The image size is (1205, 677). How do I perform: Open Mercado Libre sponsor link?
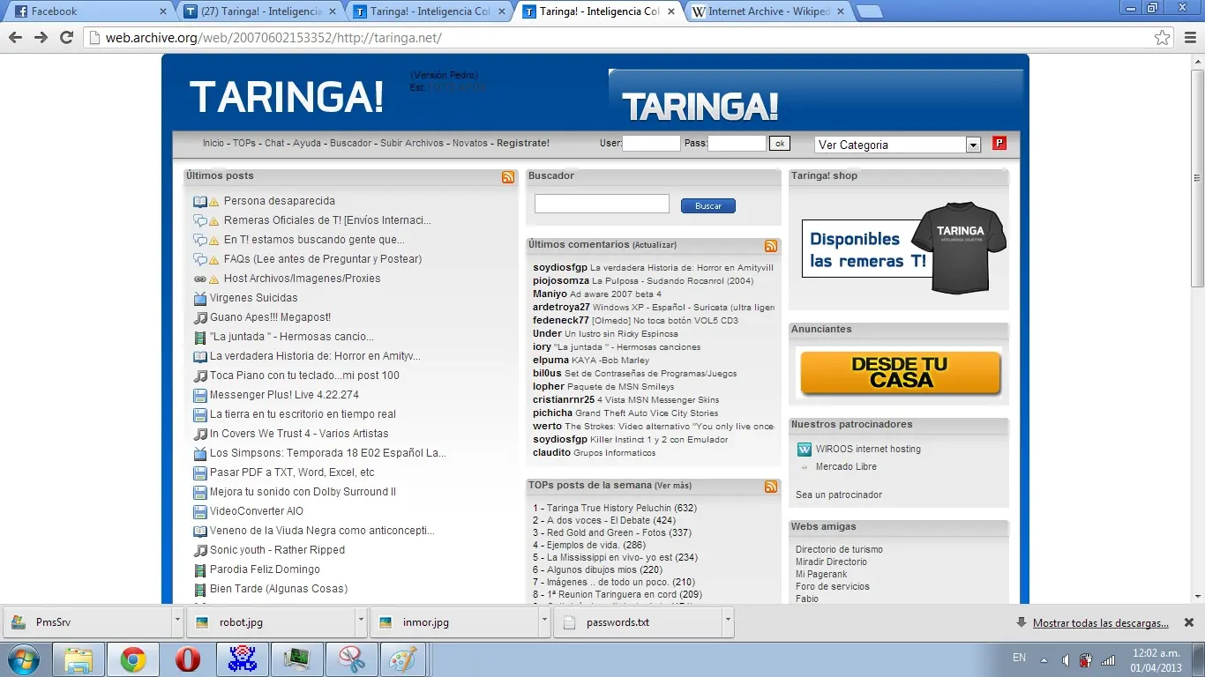click(846, 467)
